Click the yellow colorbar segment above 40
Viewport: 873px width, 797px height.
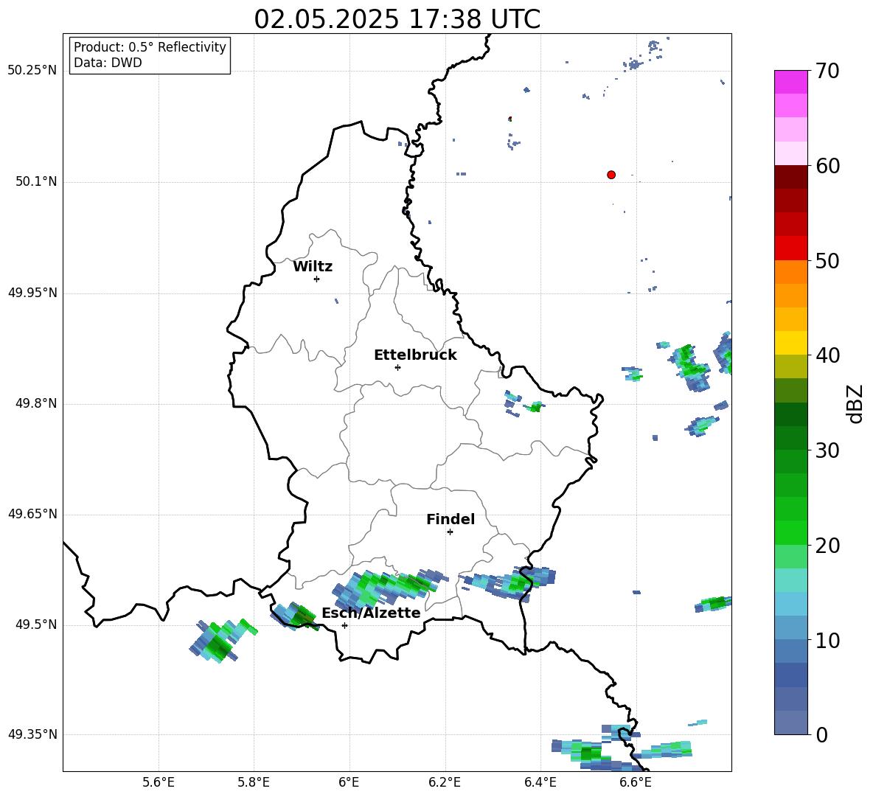[790, 344]
